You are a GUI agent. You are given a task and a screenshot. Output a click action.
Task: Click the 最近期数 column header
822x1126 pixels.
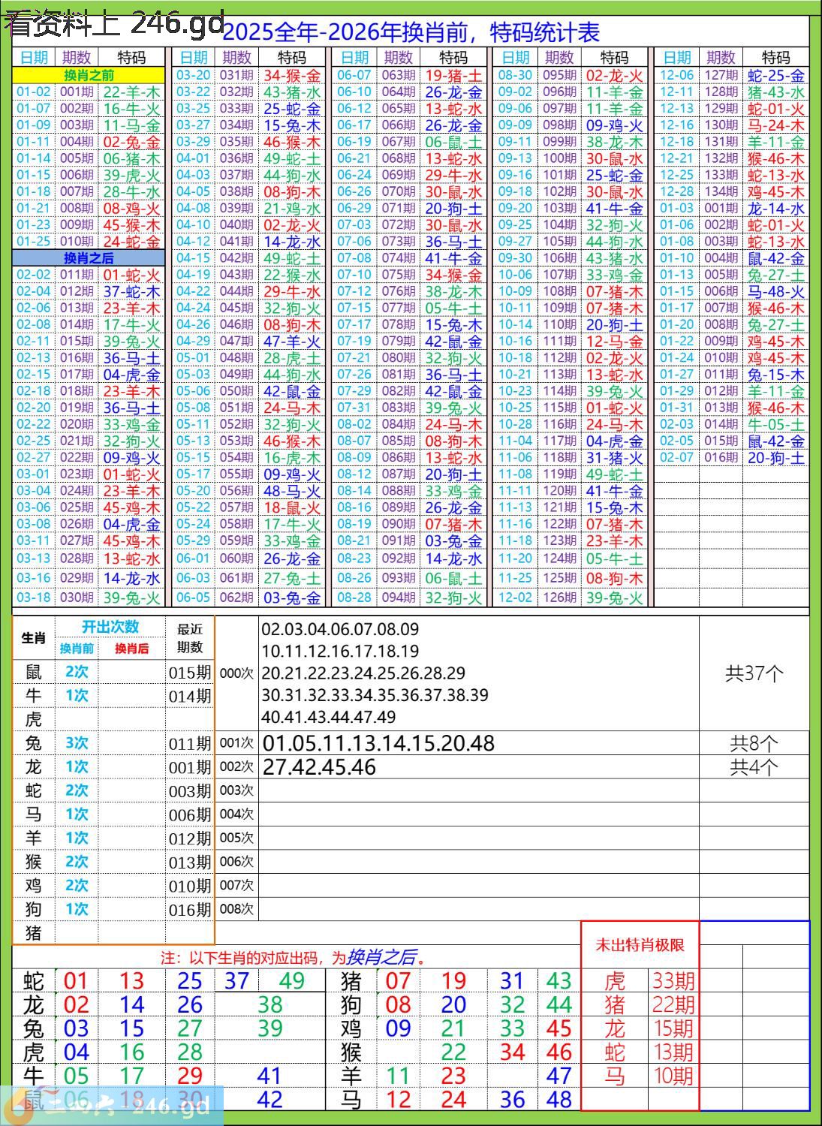(190, 638)
